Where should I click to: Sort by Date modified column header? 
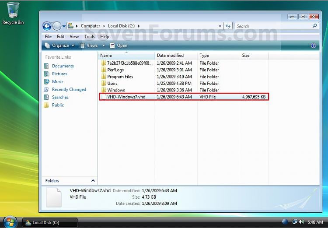[x=176, y=56]
